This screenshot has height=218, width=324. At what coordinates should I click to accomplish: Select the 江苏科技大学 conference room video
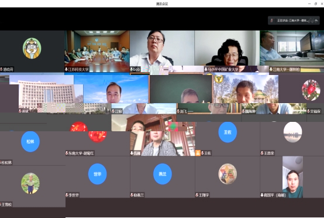click(x=97, y=51)
